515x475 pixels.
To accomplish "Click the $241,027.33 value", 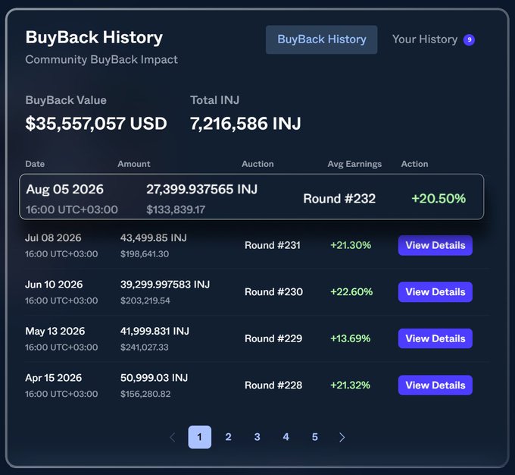I will (144, 348).
